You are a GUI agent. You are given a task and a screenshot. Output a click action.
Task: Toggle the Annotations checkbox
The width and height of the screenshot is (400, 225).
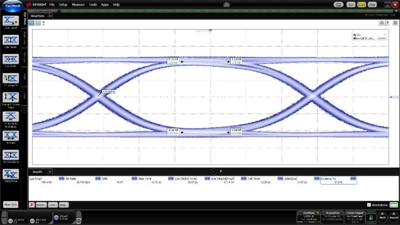coord(369,205)
